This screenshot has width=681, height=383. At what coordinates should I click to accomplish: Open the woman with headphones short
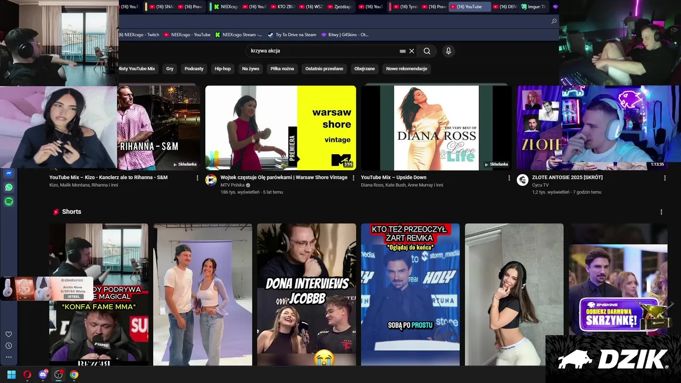[514, 294]
